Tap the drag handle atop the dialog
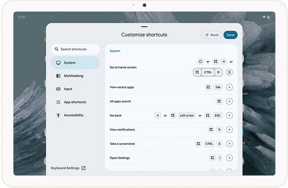 pos(144,27)
